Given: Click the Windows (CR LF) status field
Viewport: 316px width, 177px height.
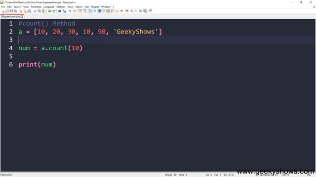Looking at the screenshot, I should [x=269, y=175].
